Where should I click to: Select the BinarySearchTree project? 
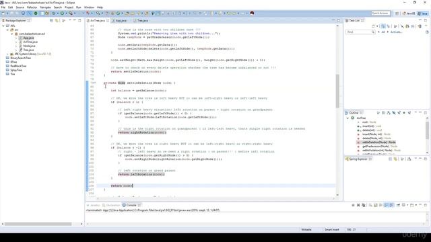20,58
